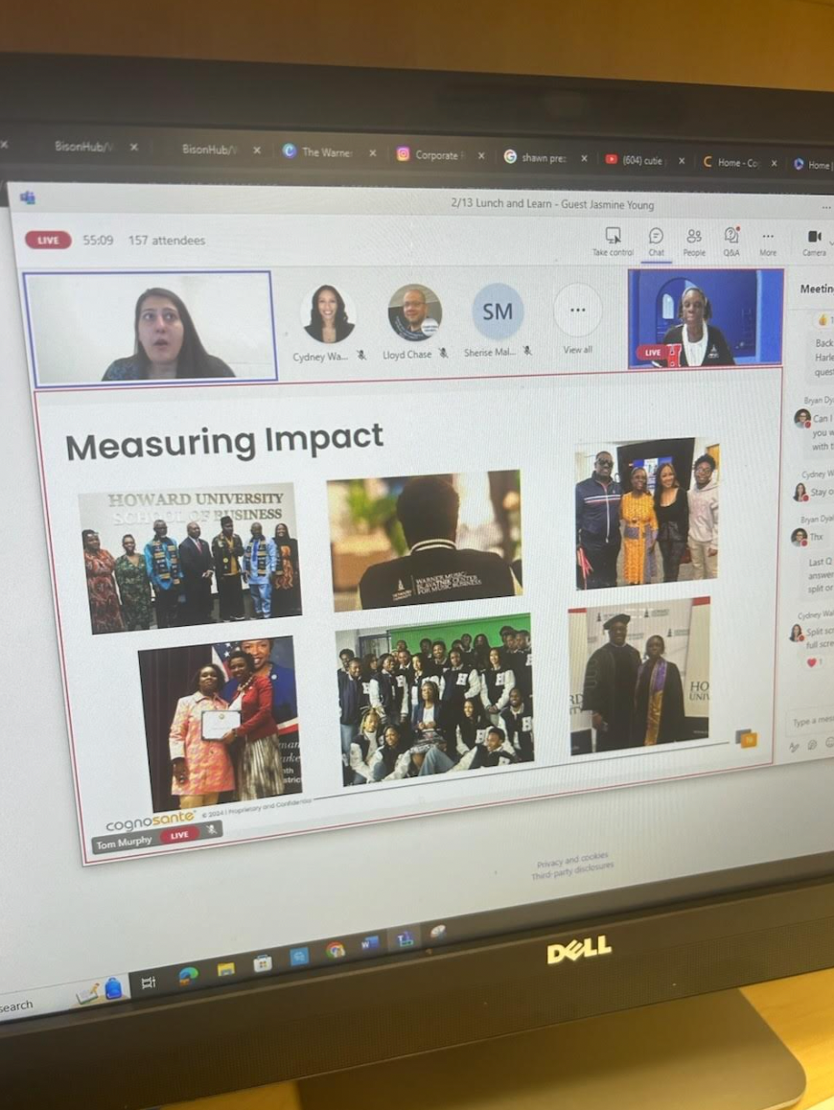Open window options ellipsis in title bar
The width and height of the screenshot is (834, 1110).
826,207
